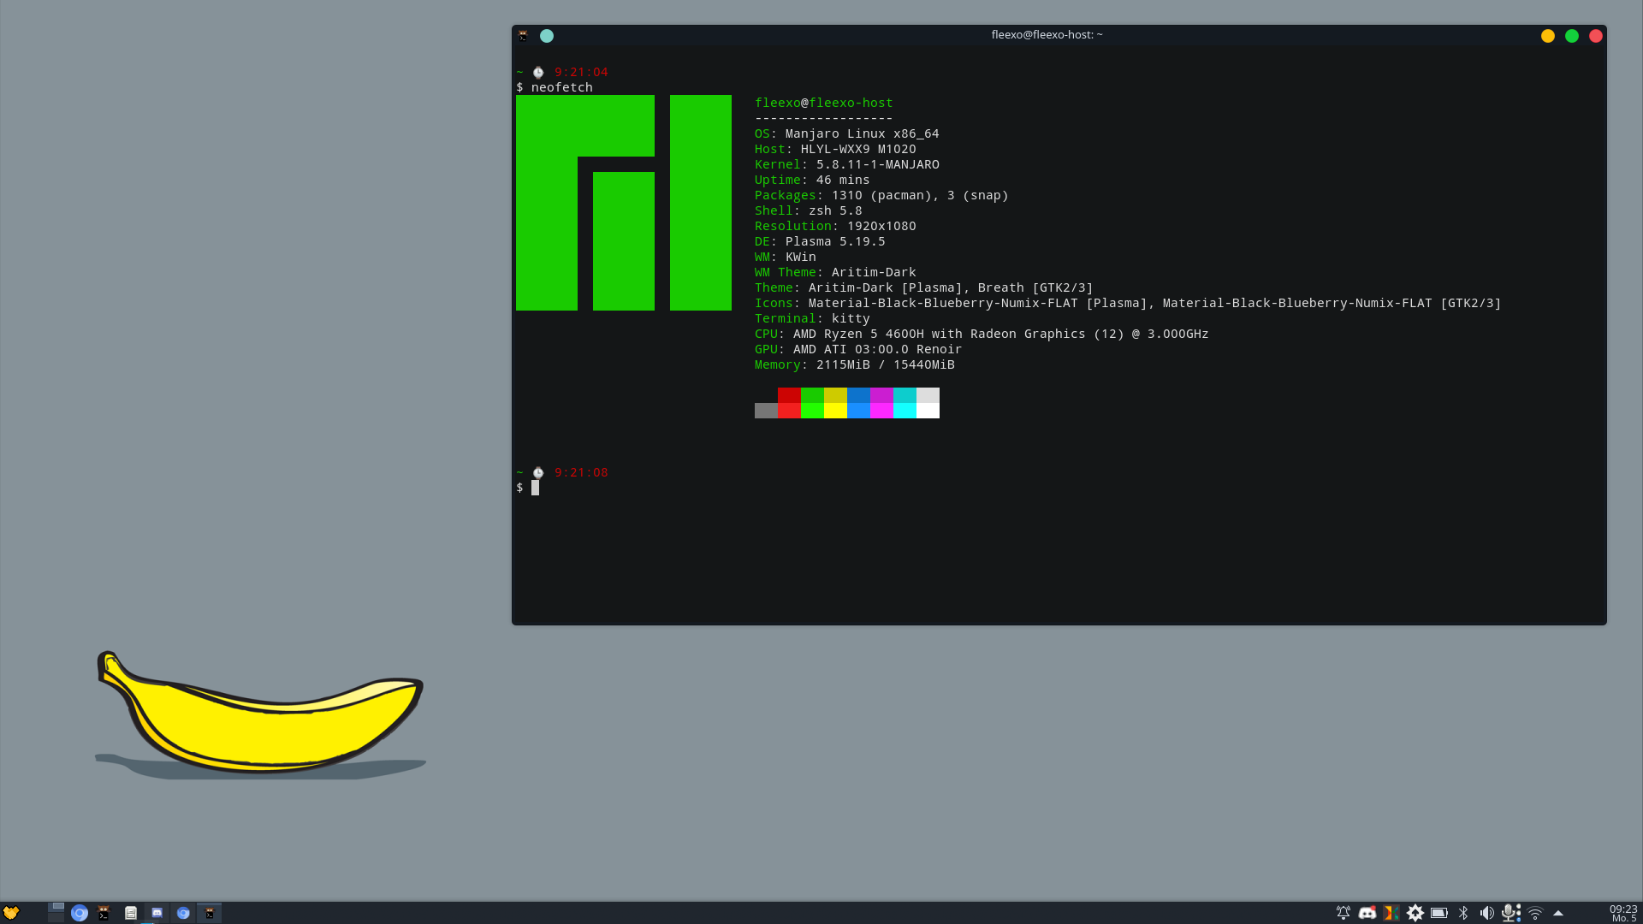Toggle Bluetooth from the tray icon
The width and height of the screenshot is (1643, 924).
pyautogui.click(x=1465, y=912)
